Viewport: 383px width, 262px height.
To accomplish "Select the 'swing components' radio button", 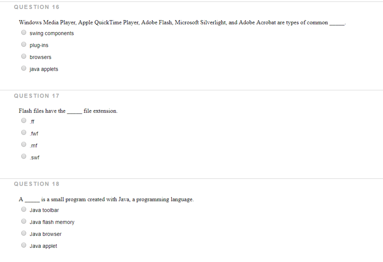I will coord(24,32).
